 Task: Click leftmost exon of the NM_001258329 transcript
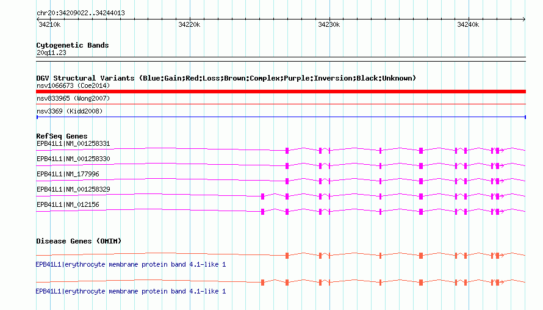262,196
